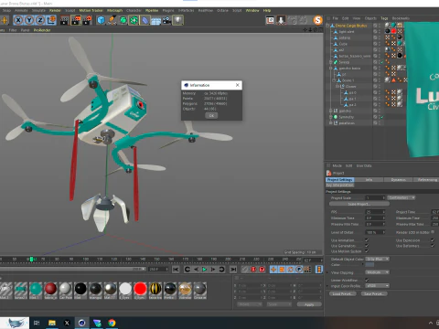Toggle Render LOD in Editor checkbox
Image resolution: width=439 pixels, height=329 pixels.
coord(433,232)
